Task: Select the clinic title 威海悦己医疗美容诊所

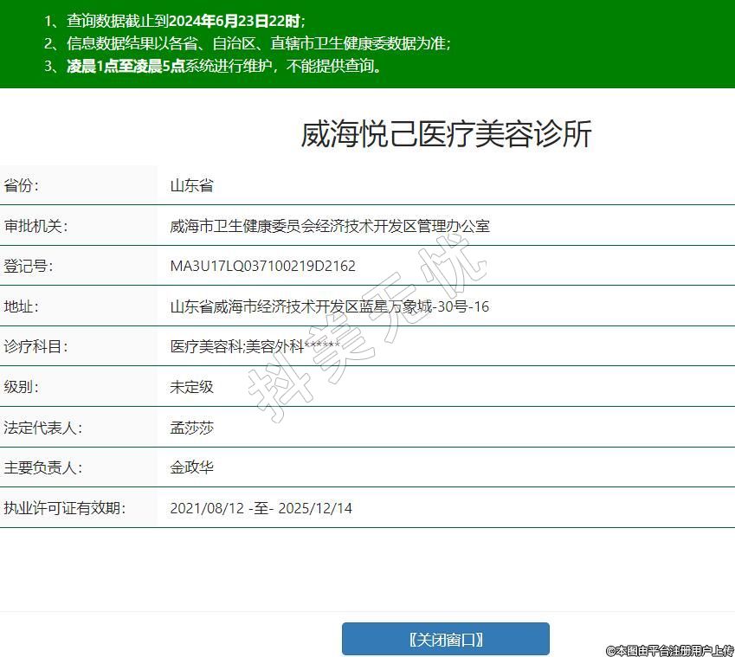Action: pos(446,134)
